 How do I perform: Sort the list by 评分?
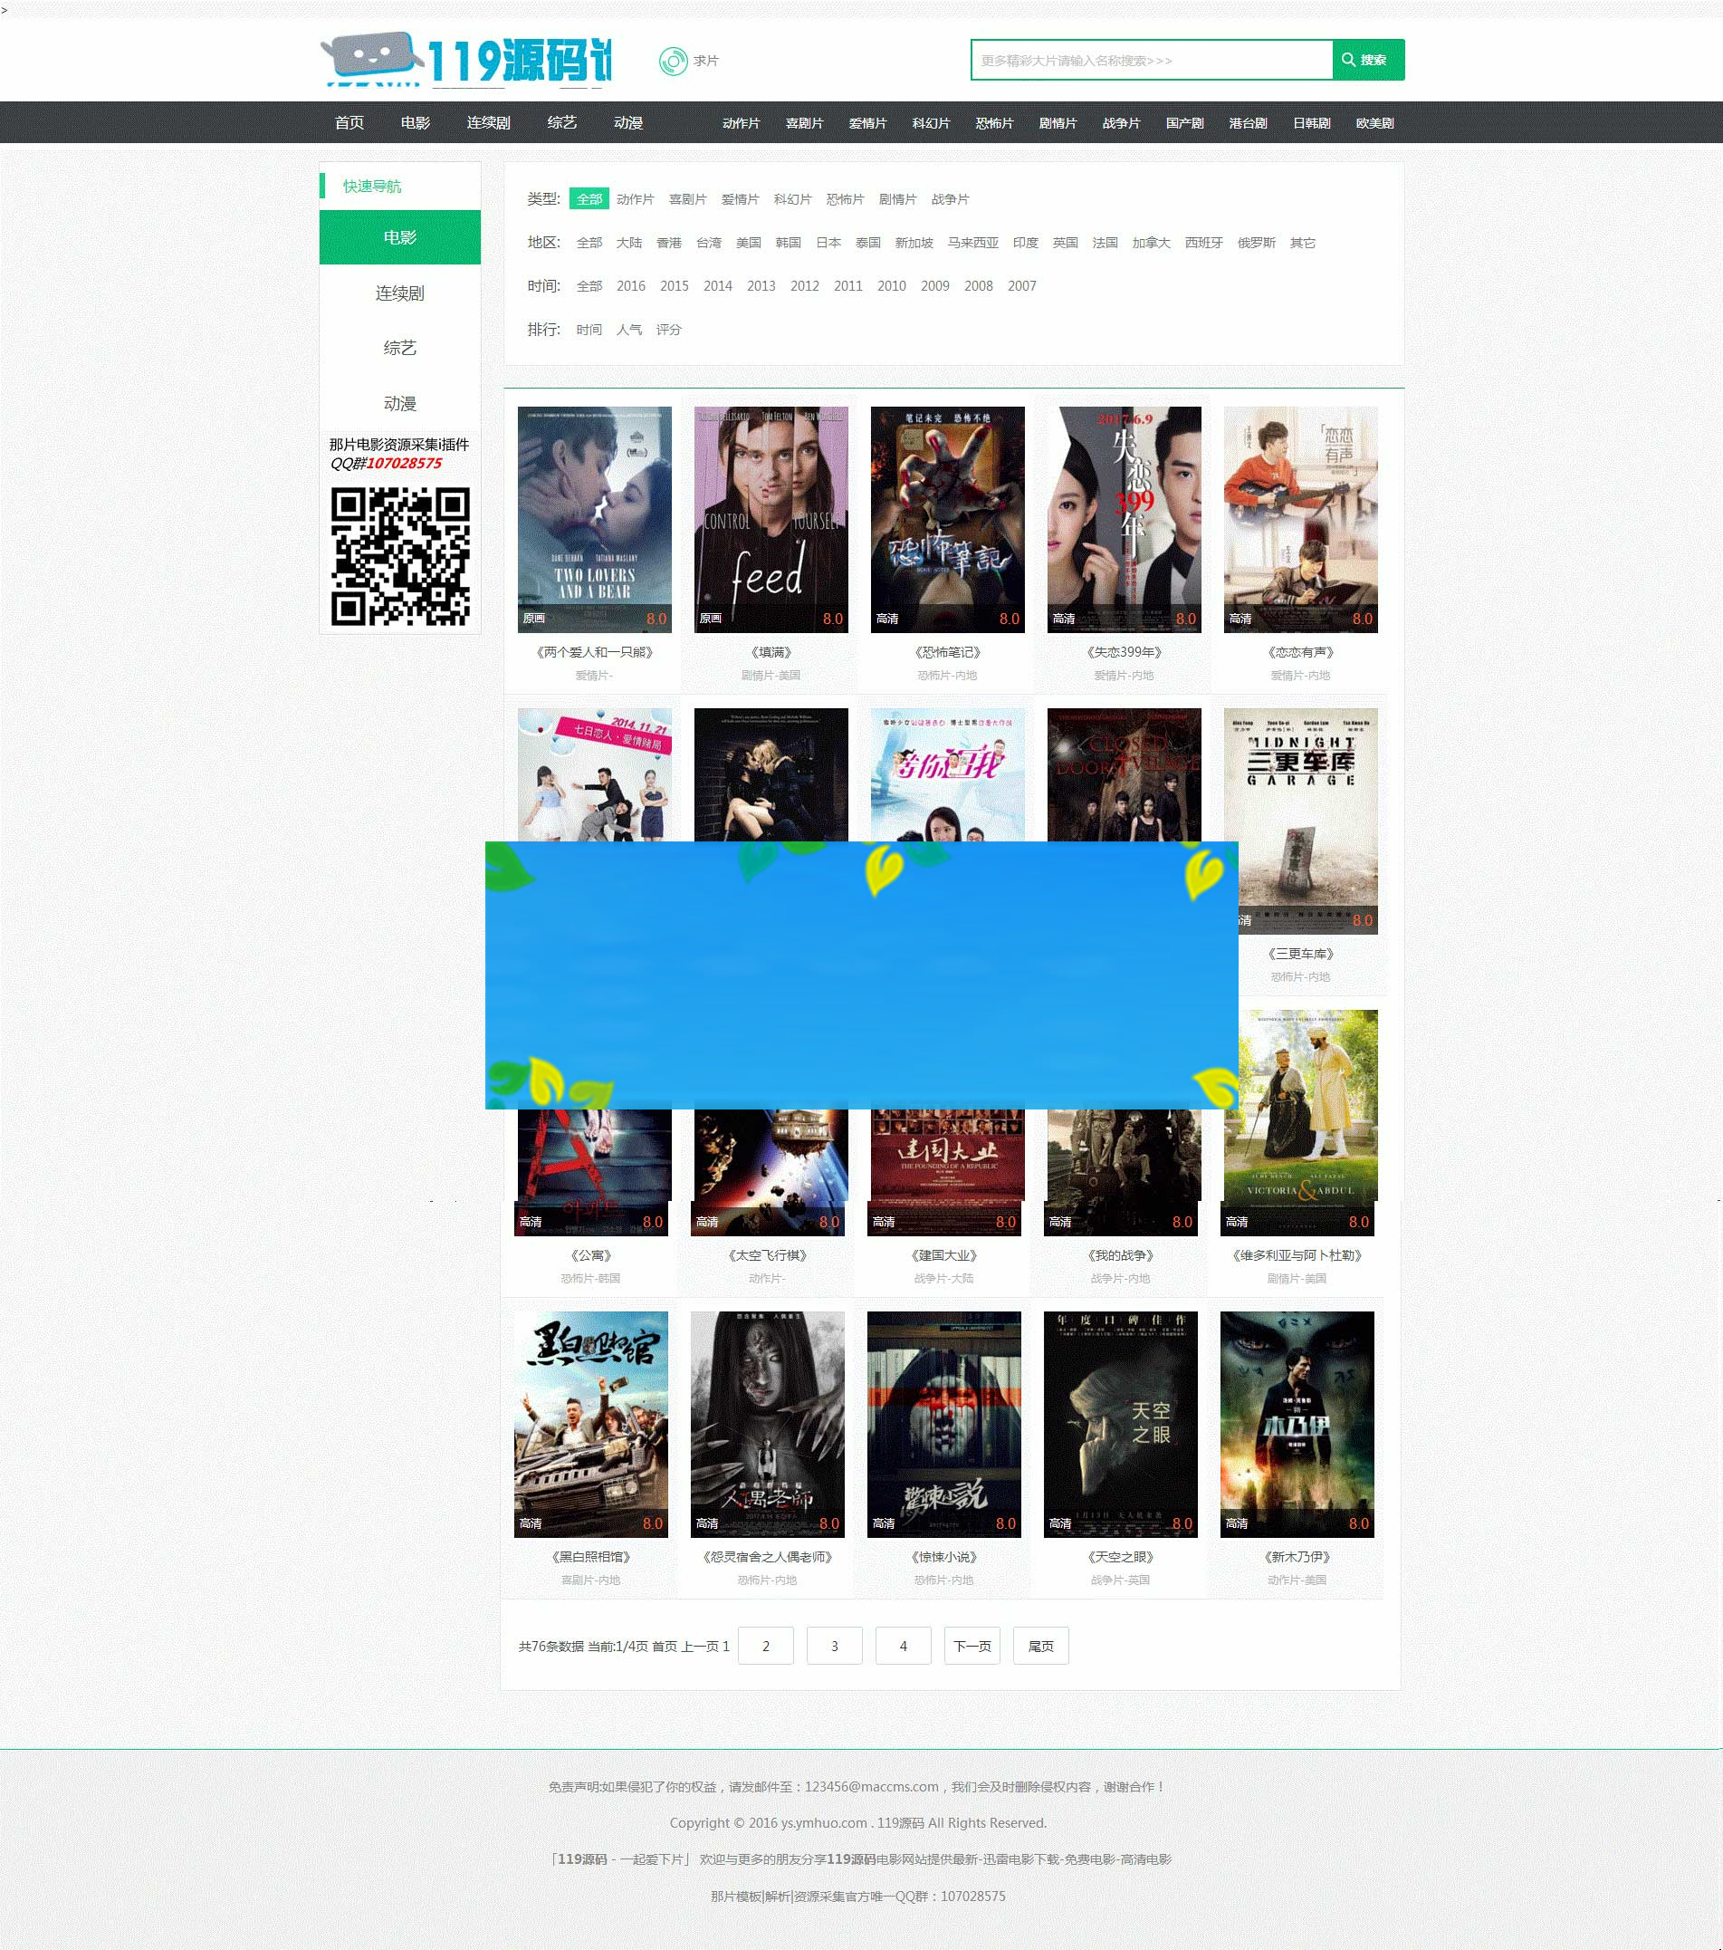point(668,330)
